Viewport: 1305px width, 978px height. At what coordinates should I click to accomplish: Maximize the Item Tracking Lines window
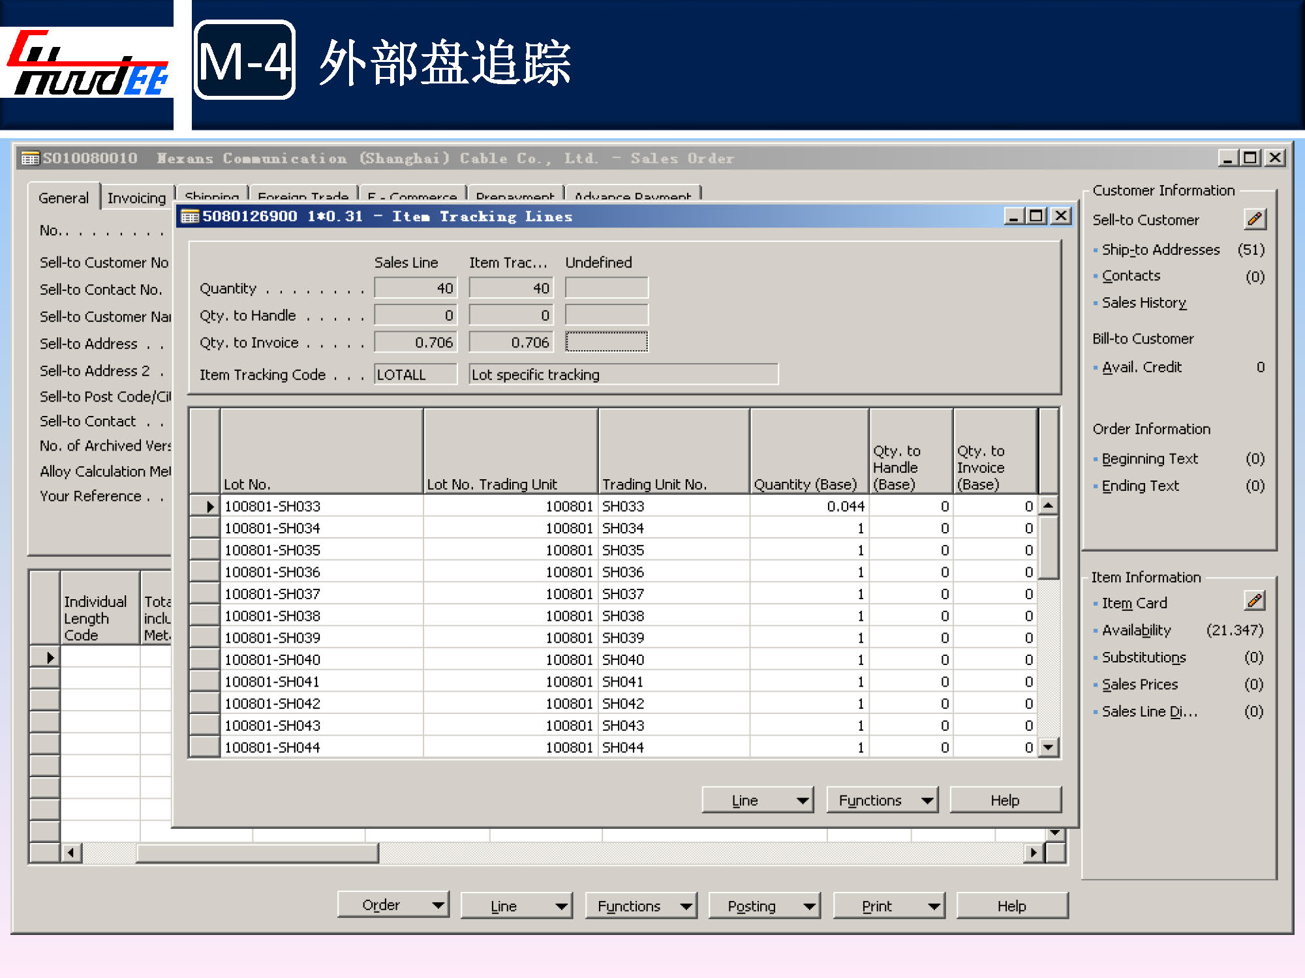(x=1037, y=216)
